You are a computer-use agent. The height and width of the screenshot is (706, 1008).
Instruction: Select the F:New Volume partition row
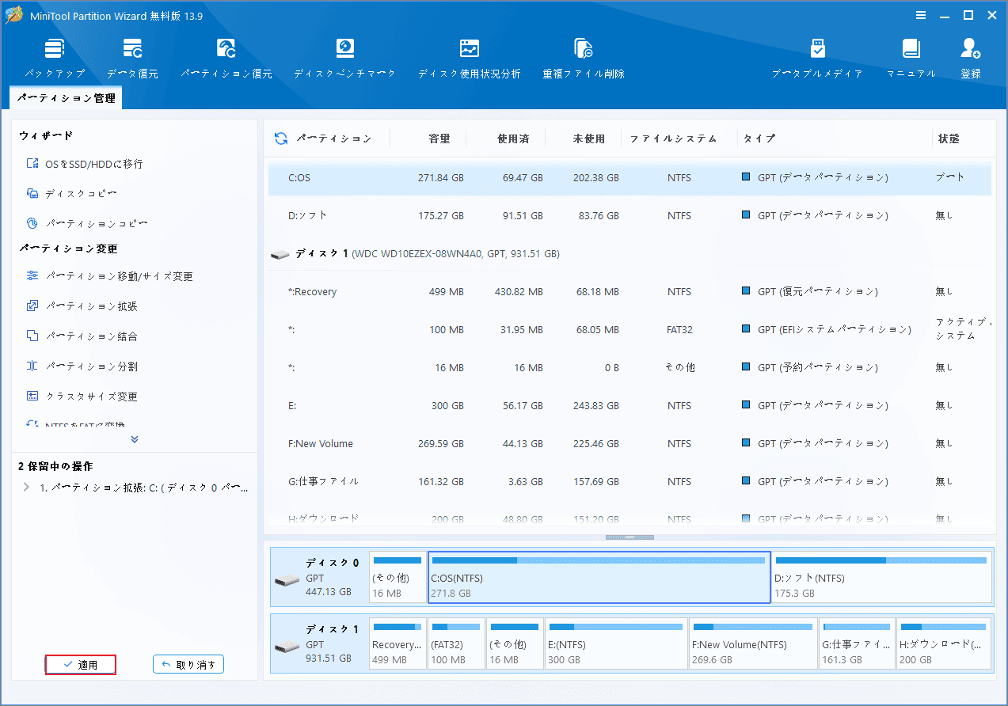pos(630,444)
